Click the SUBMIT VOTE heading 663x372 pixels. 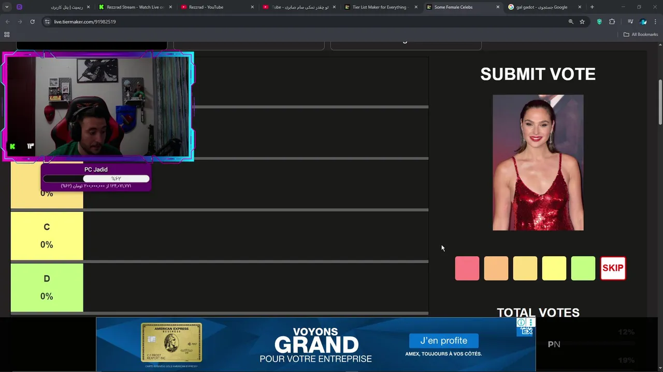pyautogui.click(x=538, y=74)
